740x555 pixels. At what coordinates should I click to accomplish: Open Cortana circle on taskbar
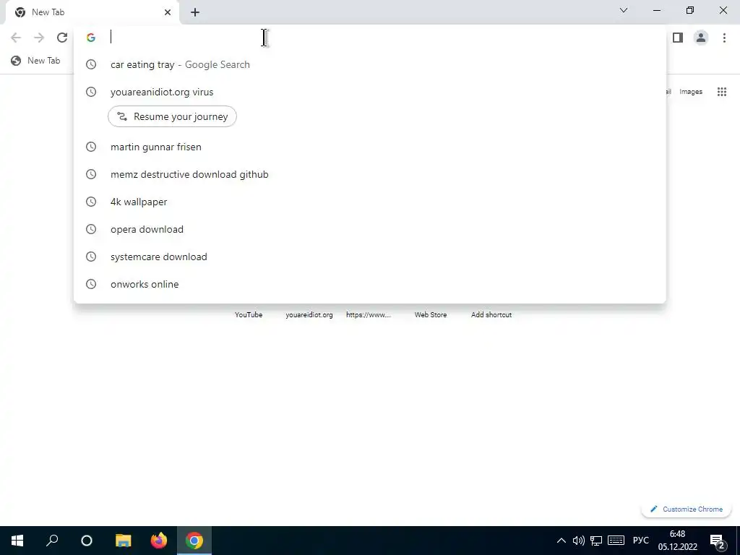point(87,541)
